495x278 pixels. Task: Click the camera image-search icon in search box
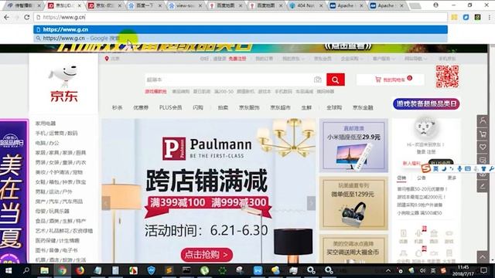point(318,80)
